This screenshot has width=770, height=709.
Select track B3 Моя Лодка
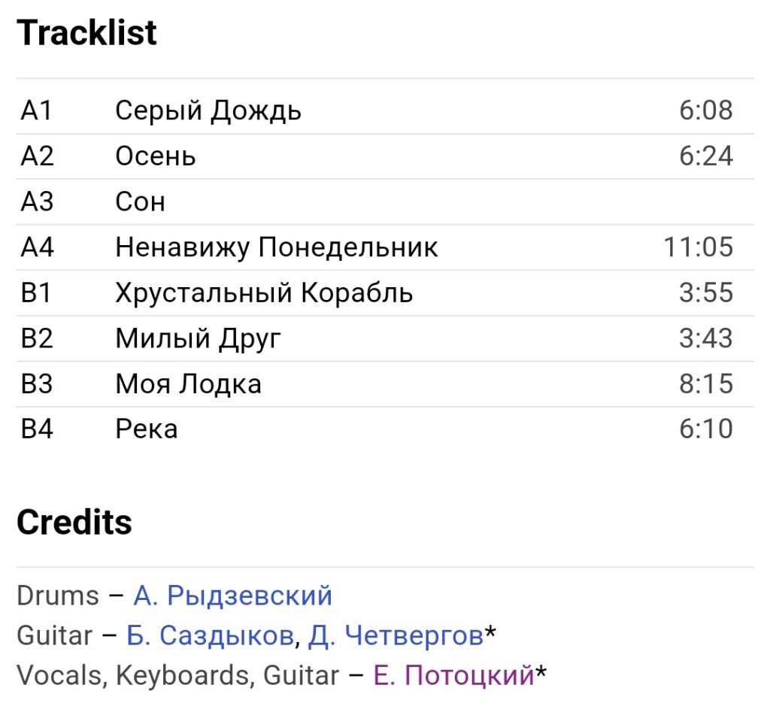385,384
